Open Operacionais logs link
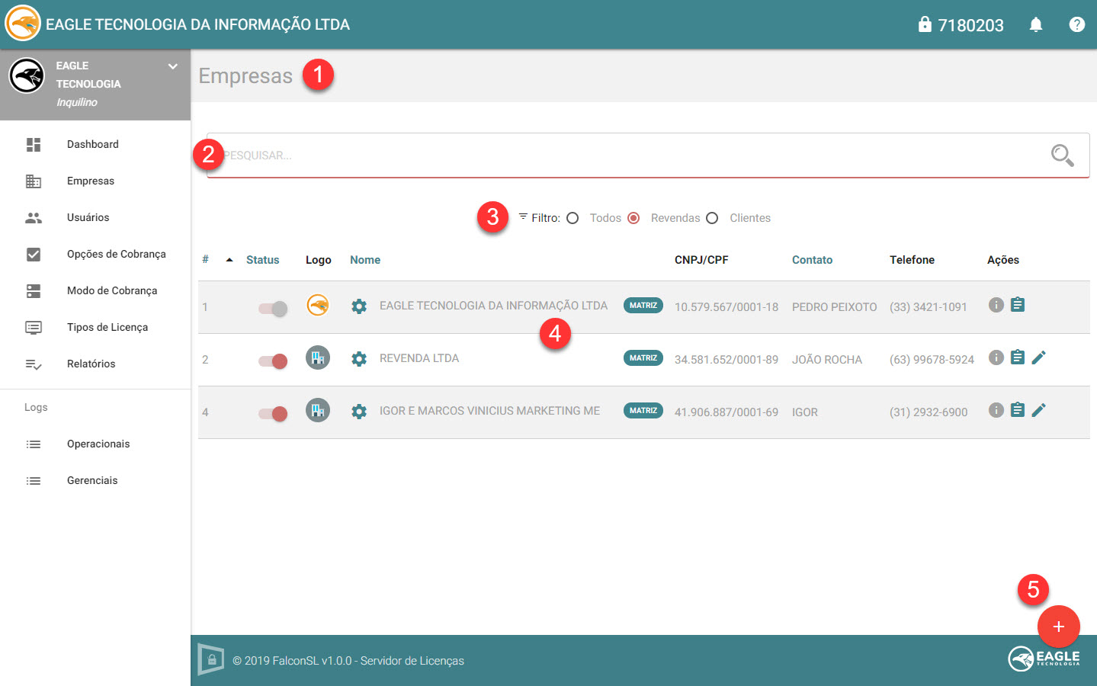 (98, 444)
